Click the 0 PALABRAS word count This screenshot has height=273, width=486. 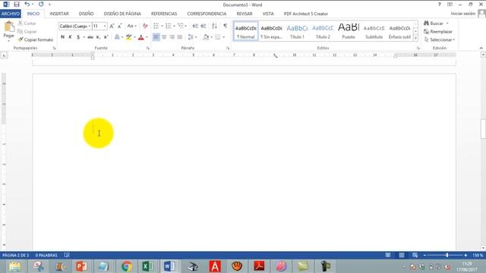[x=46, y=256]
